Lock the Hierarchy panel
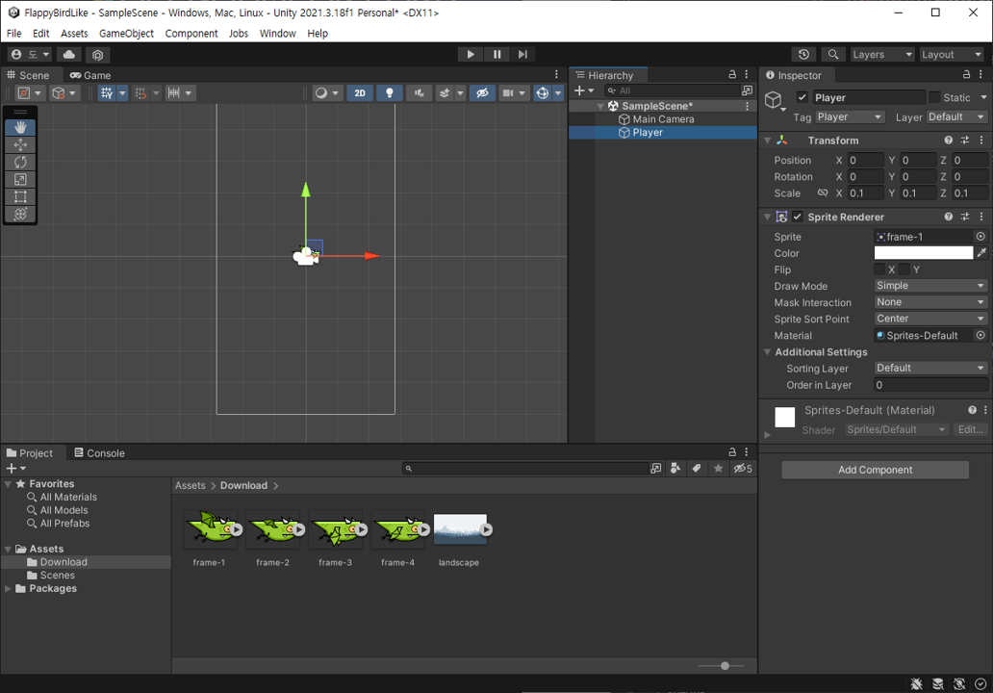993x693 pixels. tap(732, 74)
